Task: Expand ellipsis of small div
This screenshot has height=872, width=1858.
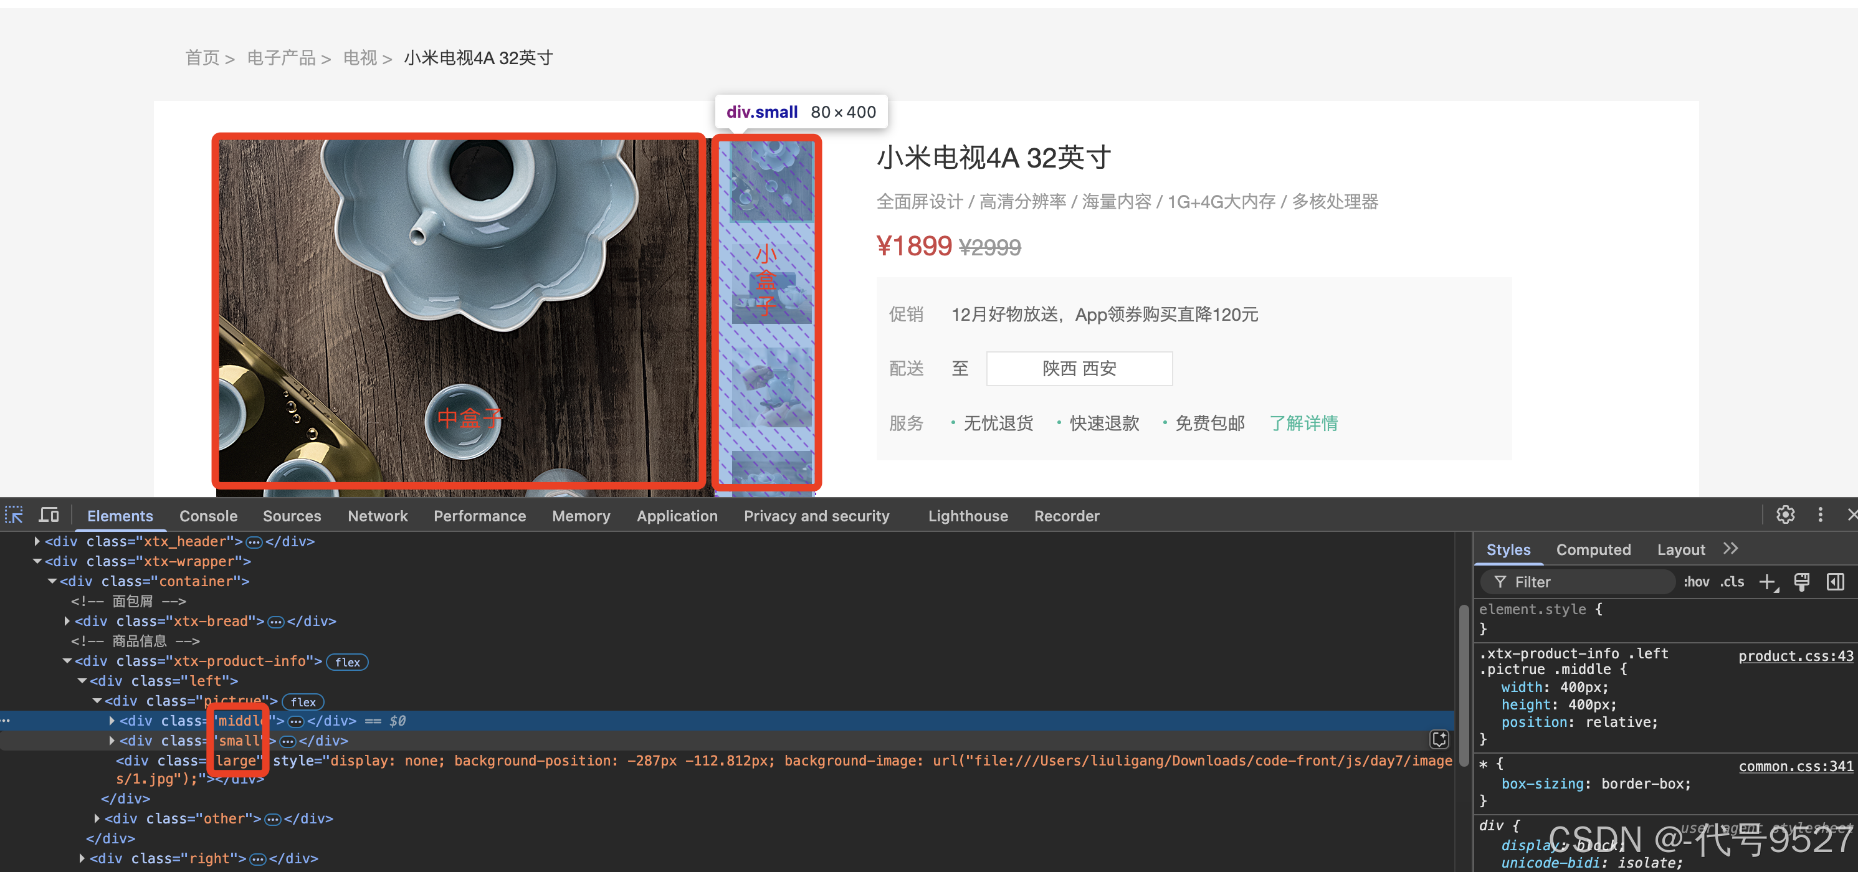Action: [x=288, y=741]
